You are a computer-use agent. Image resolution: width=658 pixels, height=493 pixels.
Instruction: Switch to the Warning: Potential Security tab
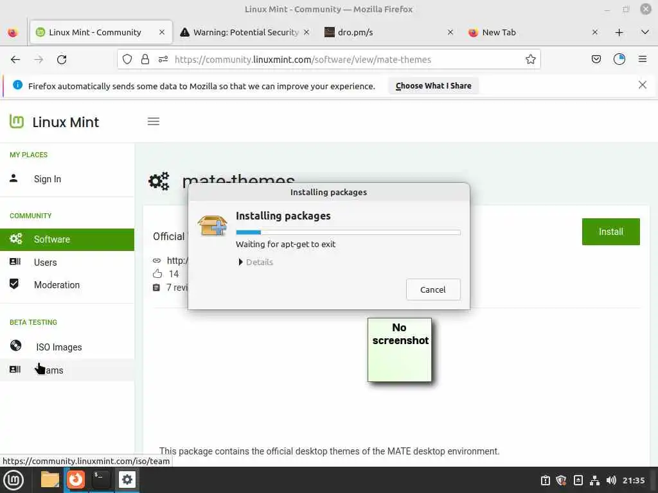(x=245, y=32)
